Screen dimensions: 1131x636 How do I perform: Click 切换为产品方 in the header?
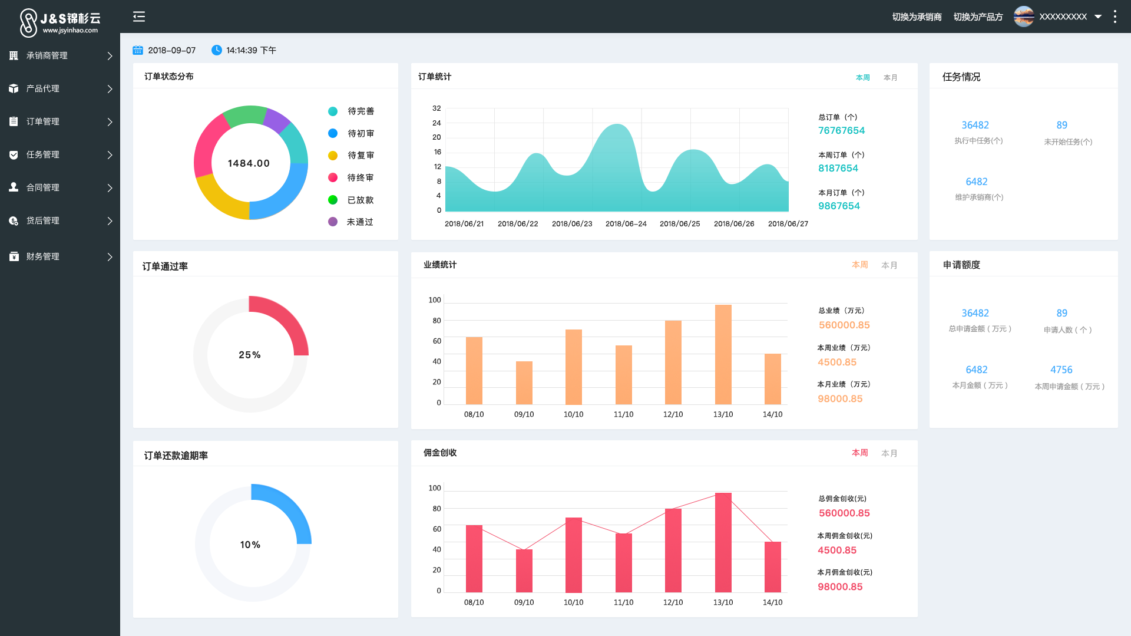click(x=978, y=17)
